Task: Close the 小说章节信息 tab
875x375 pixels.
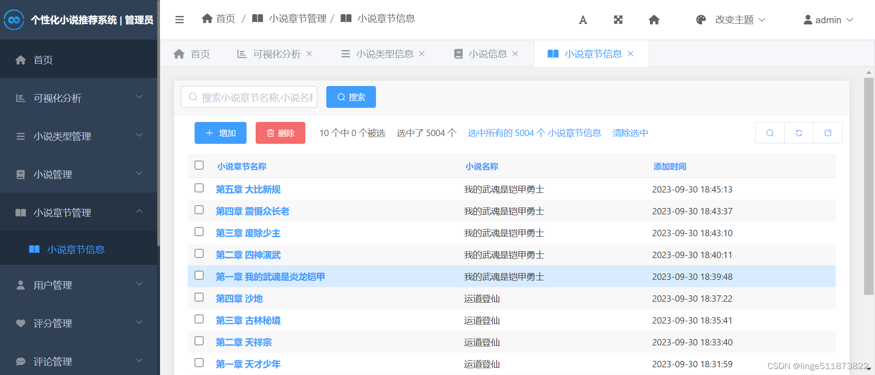Action: point(630,54)
